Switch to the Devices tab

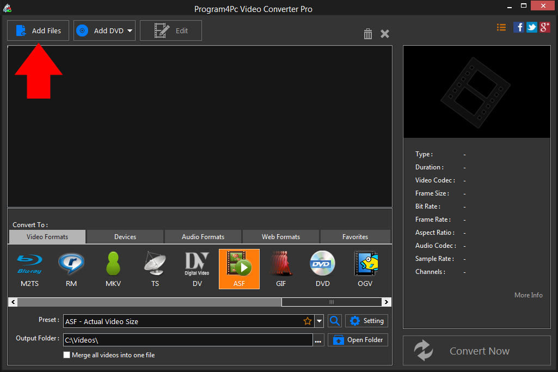(125, 236)
